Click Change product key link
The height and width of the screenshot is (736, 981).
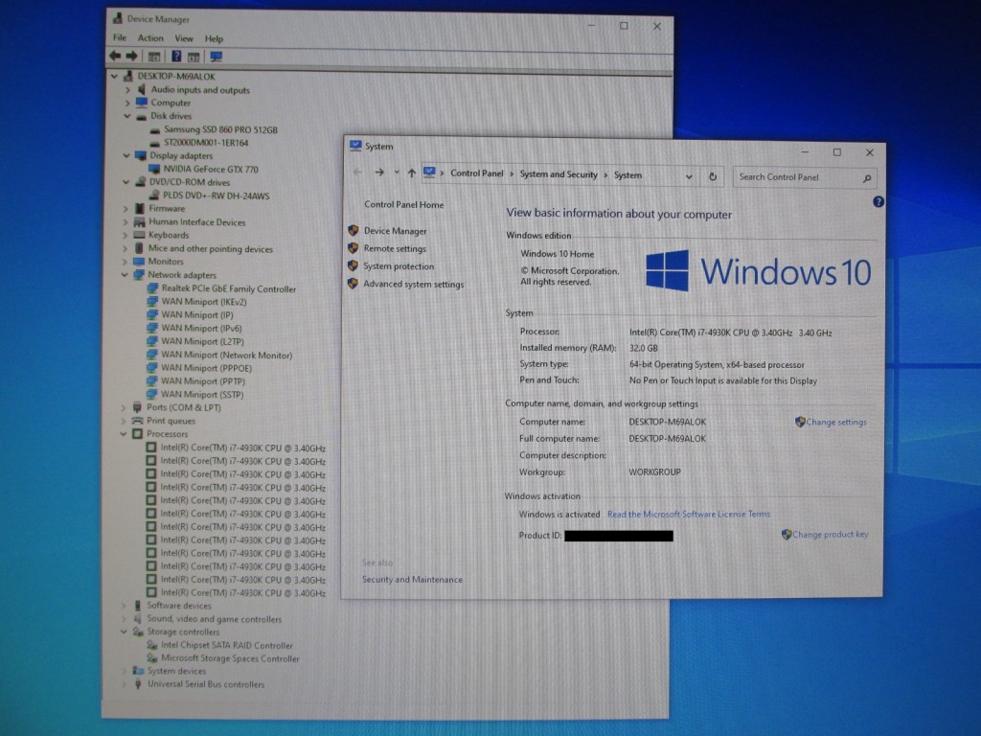[831, 535]
